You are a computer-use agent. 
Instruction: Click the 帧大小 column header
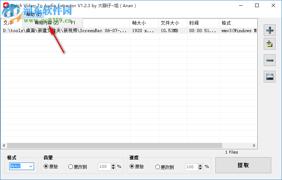click(144, 23)
